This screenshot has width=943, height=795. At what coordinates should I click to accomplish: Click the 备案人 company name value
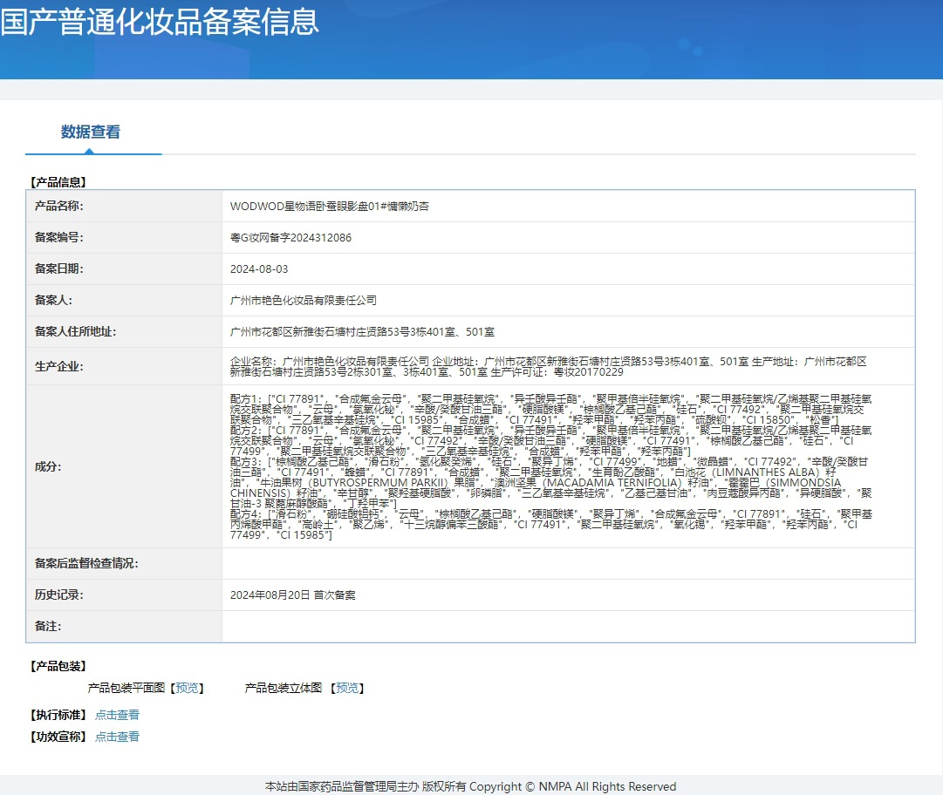[303, 301]
